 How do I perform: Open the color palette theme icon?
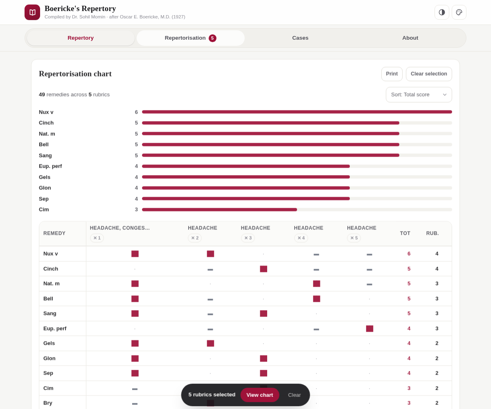(x=459, y=12)
